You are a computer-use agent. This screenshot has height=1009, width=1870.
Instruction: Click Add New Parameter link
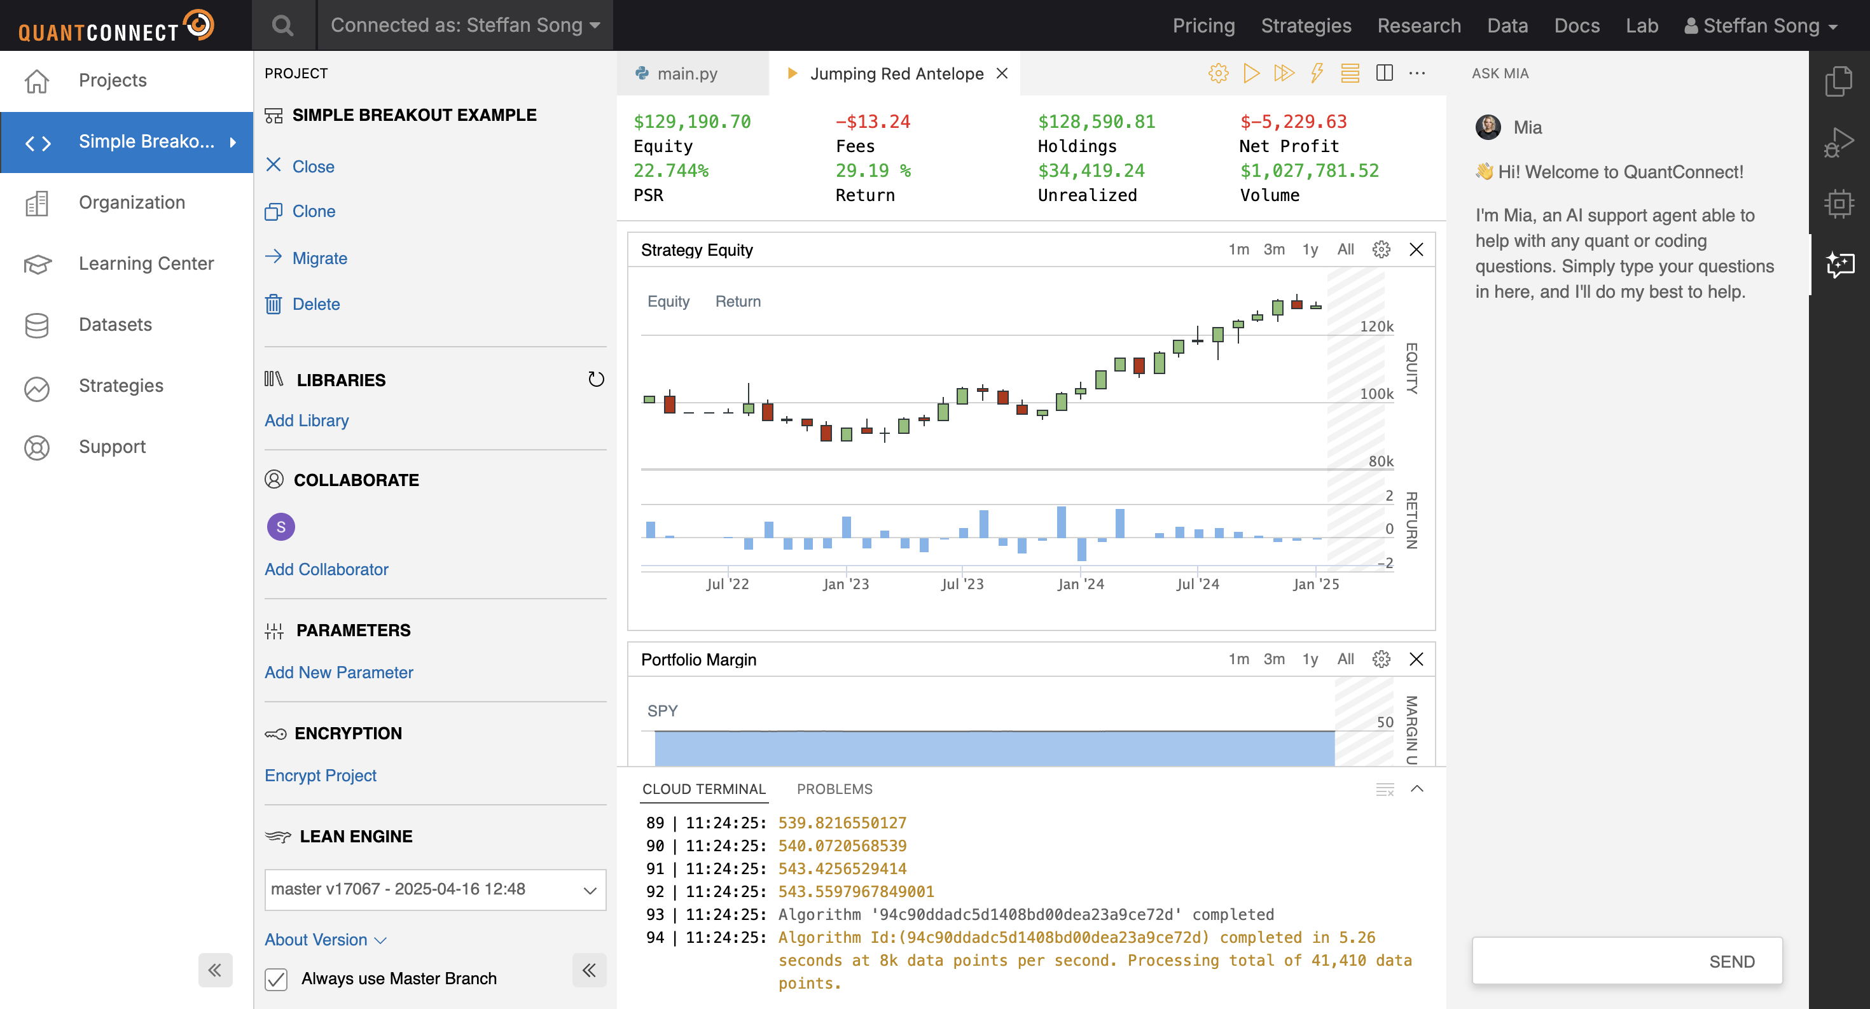tap(338, 673)
